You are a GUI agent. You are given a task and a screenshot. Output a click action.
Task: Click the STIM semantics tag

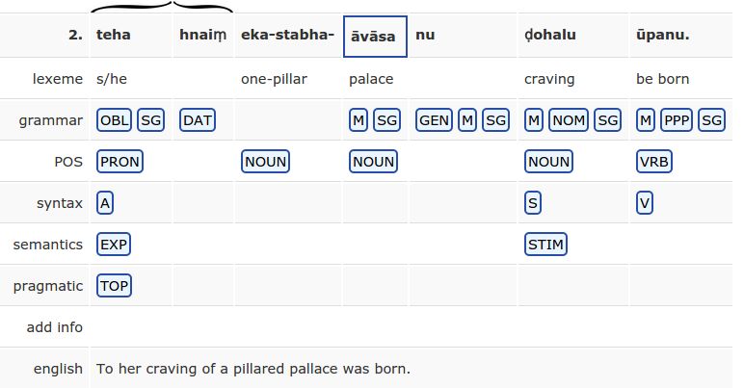coord(545,245)
